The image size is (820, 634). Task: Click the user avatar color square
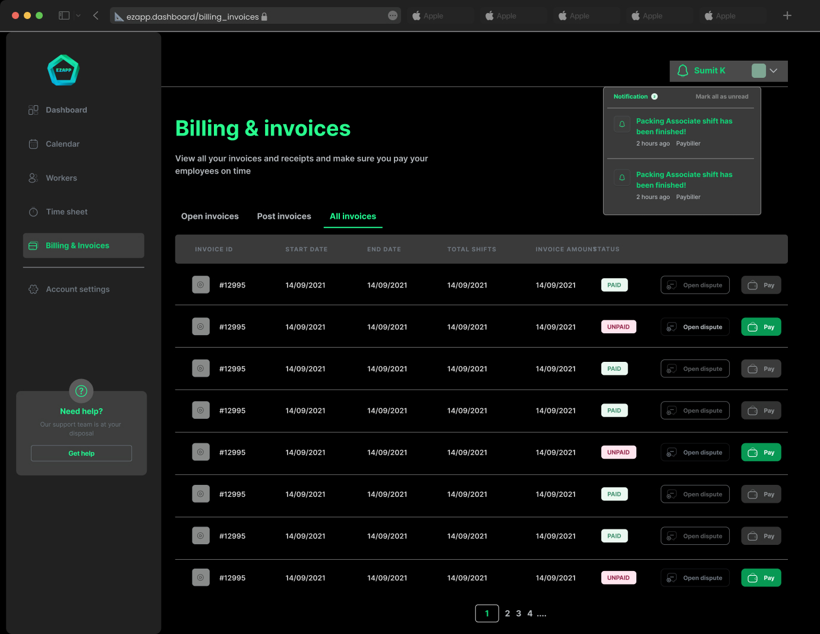coord(758,71)
